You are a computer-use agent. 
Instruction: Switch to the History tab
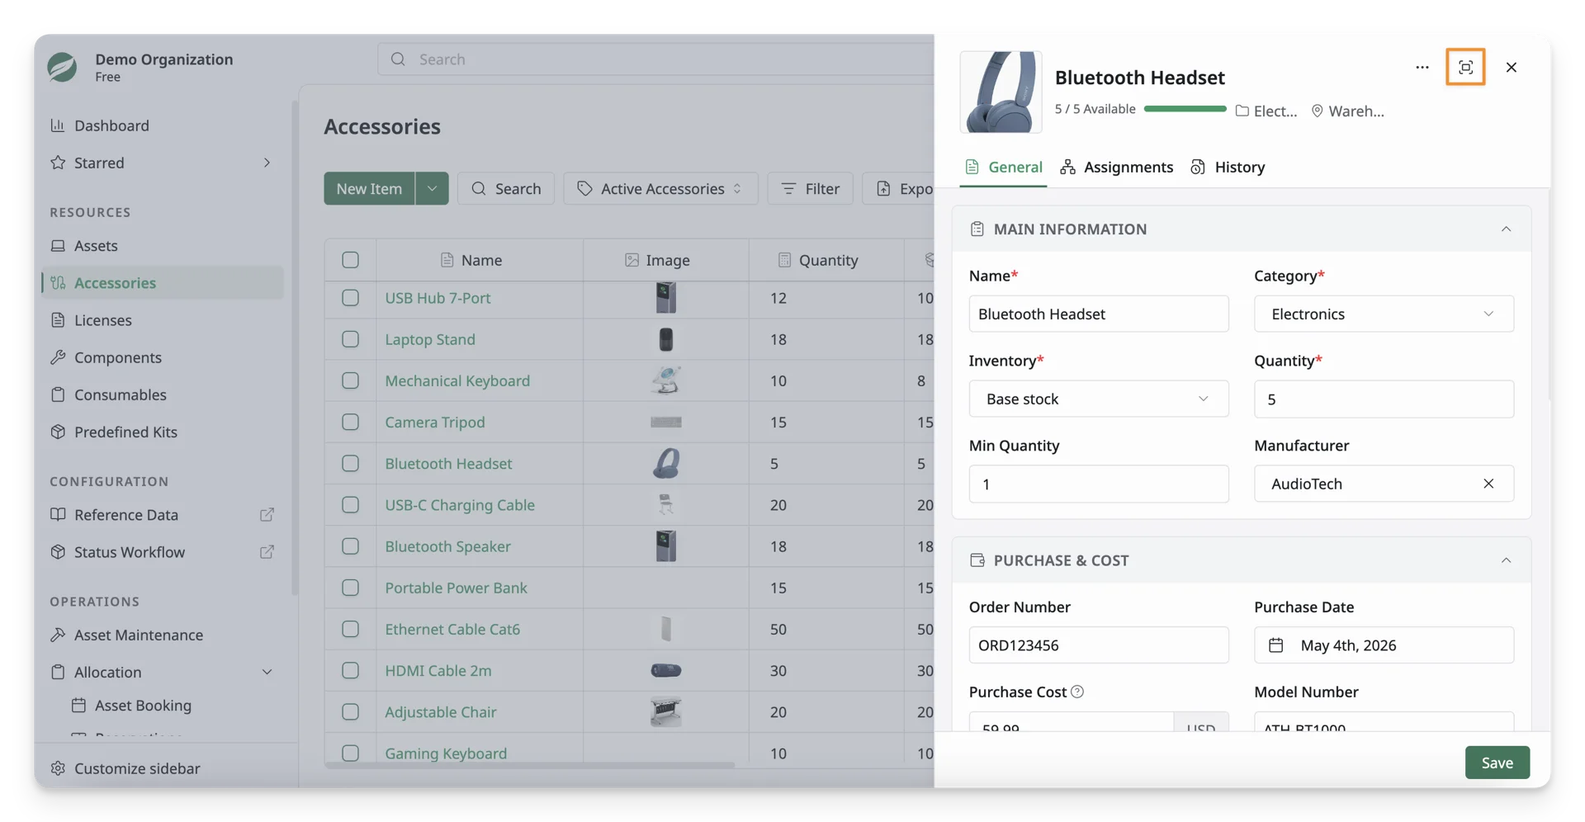[1228, 167]
